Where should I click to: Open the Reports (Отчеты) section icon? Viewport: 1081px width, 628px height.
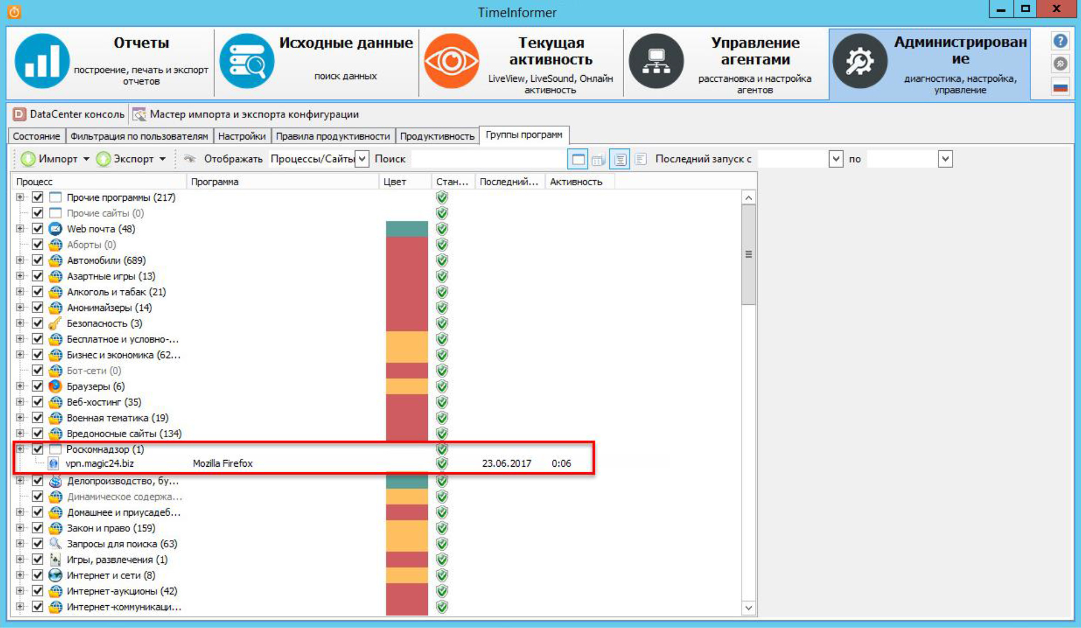tap(42, 61)
